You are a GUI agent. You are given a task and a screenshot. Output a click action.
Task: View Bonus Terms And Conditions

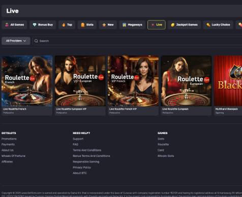[x=92, y=156]
